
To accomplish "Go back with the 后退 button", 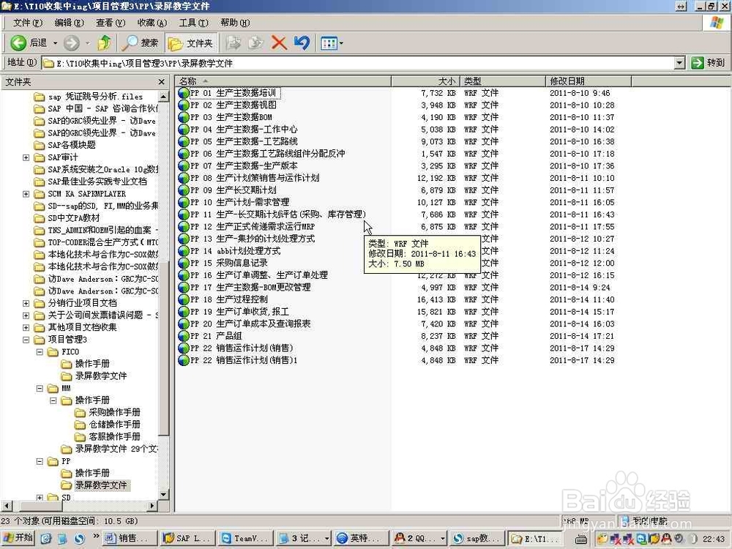I will click(29, 43).
